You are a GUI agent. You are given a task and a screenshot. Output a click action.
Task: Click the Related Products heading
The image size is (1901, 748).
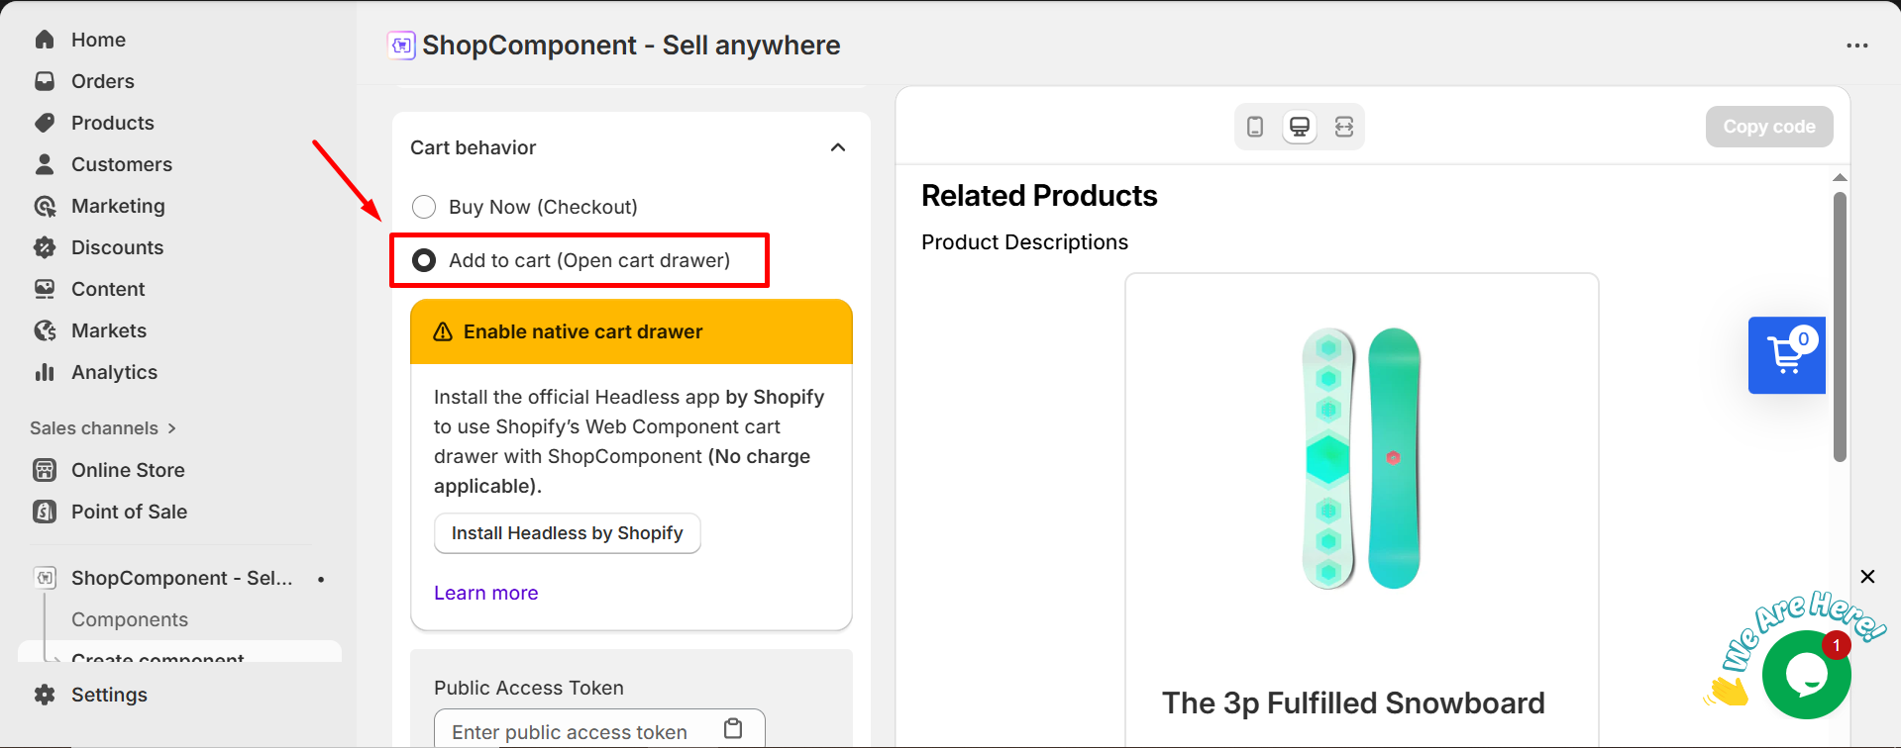coord(1039,196)
